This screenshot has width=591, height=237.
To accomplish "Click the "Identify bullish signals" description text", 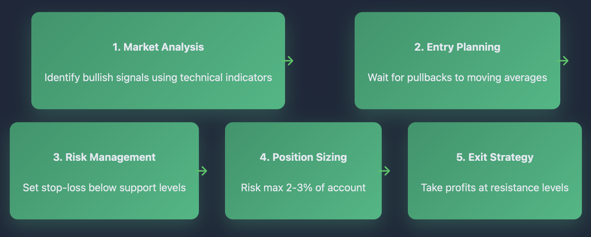I will [x=158, y=77].
